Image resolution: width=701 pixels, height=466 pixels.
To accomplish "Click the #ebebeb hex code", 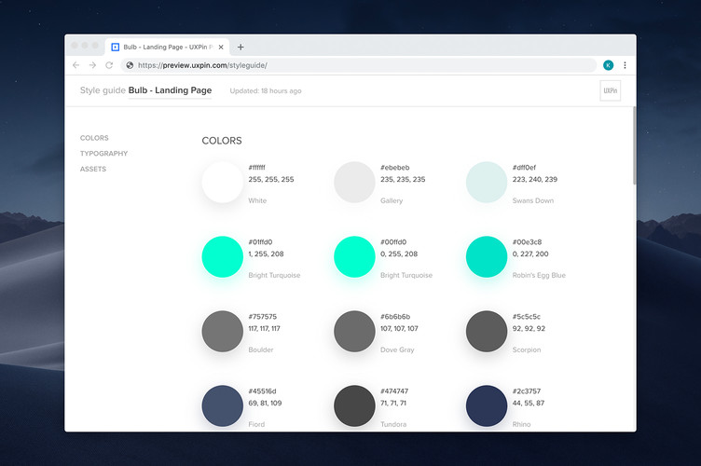I will (x=394, y=168).
